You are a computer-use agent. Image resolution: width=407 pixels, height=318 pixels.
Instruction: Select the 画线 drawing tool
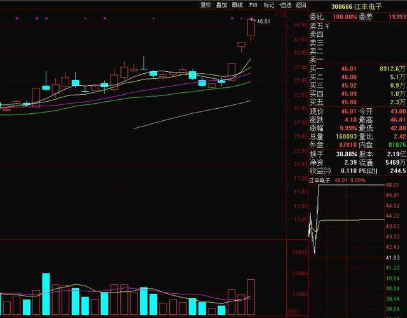pyautogui.click(x=237, y=4)
